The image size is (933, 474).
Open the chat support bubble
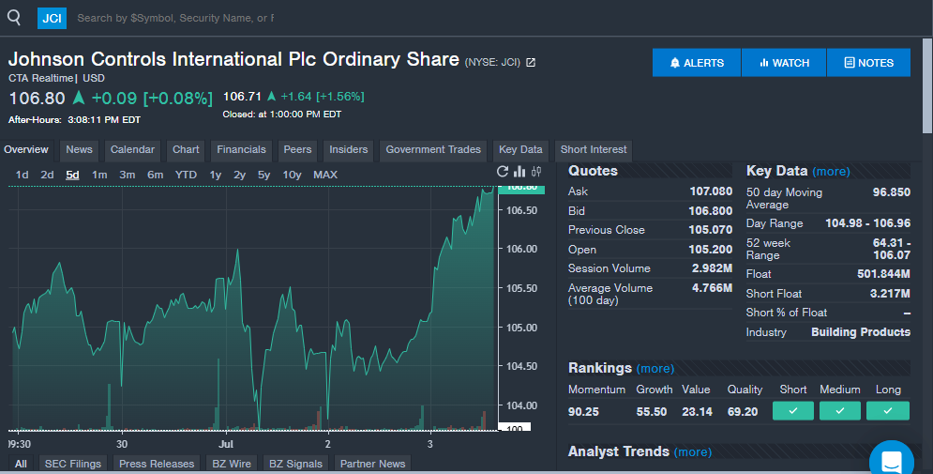tap(892, 460)
